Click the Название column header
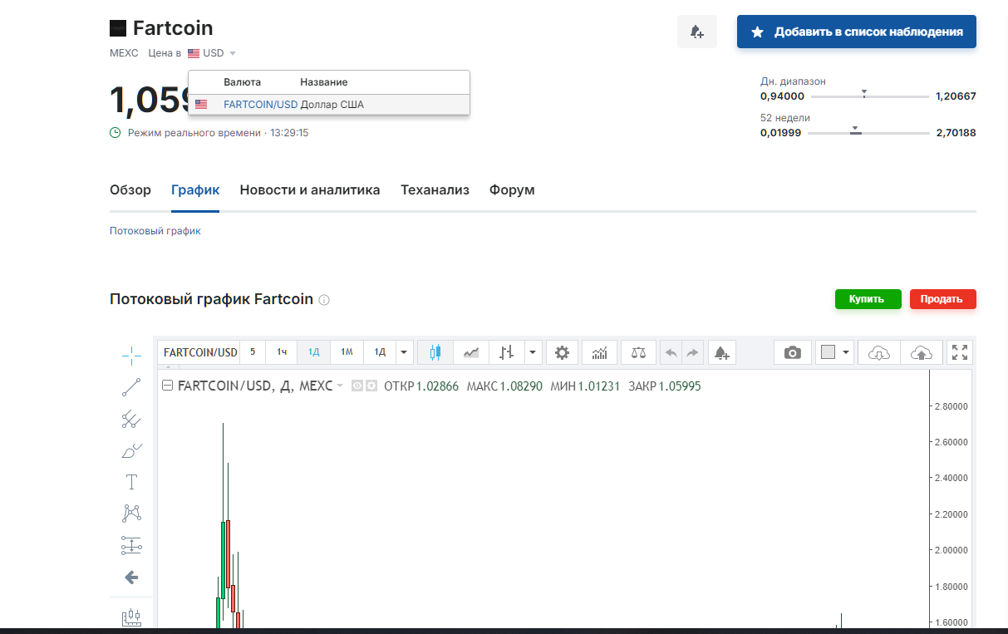 [x=324, y=82]
